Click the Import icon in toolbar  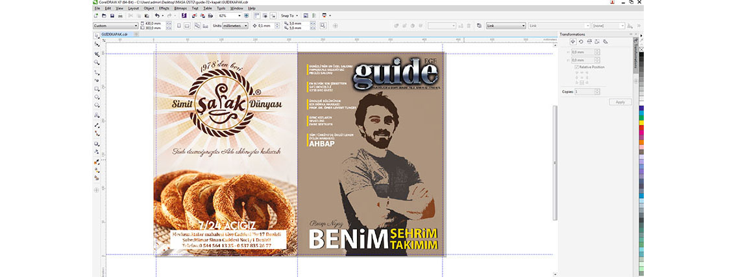[x=193, y=16]
